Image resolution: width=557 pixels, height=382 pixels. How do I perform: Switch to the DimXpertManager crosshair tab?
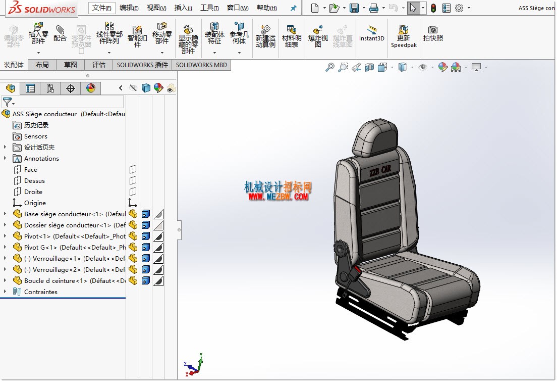70,88
